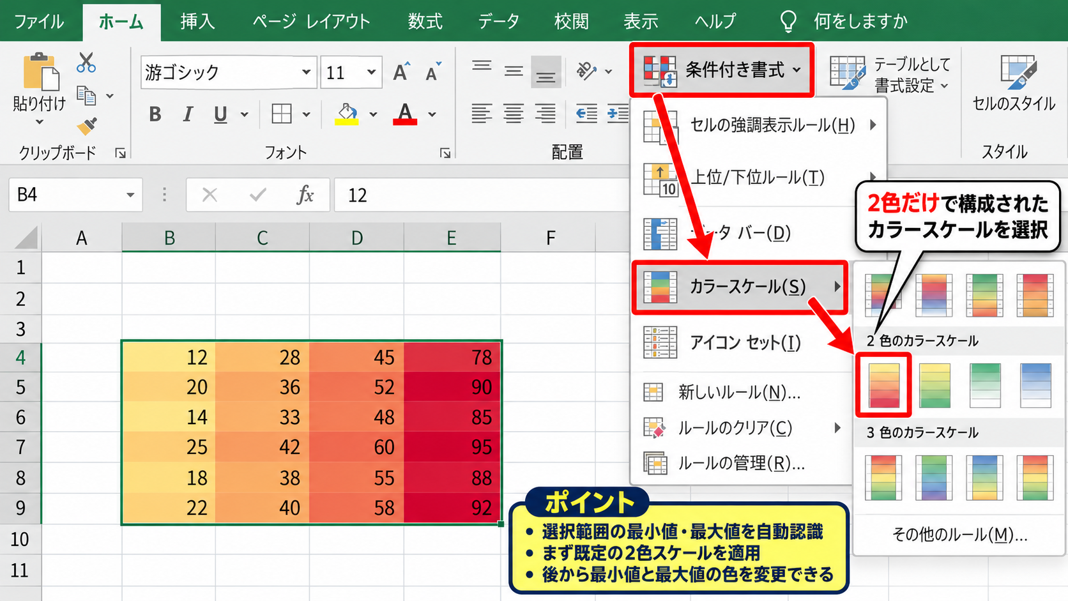Select the Format Painter brush icon
The width and height of the screenshot is (1068, 601).
click(87, 126)
